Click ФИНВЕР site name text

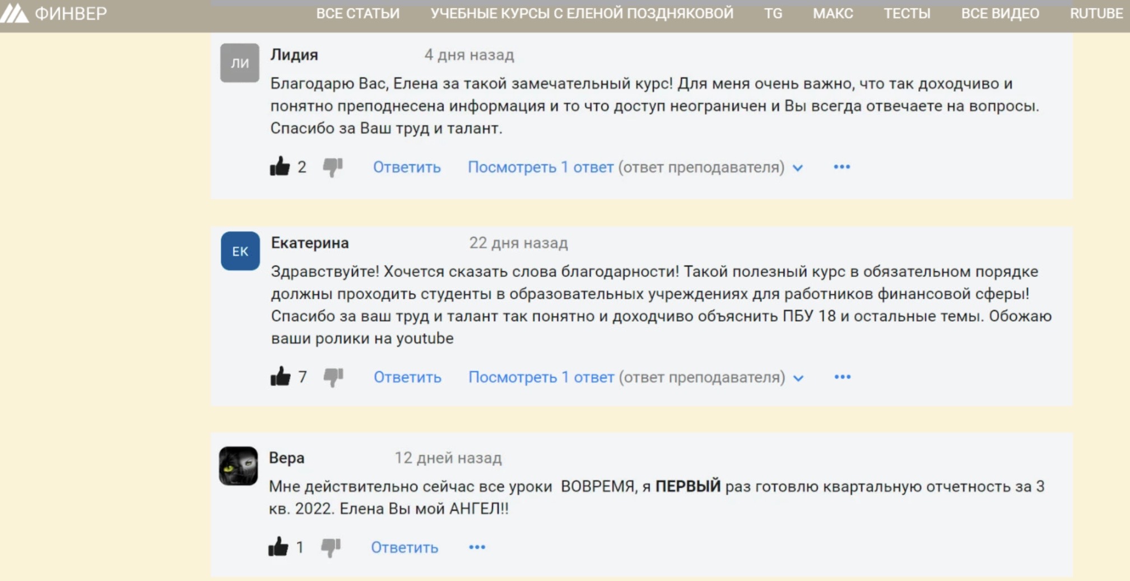[71, 13]
